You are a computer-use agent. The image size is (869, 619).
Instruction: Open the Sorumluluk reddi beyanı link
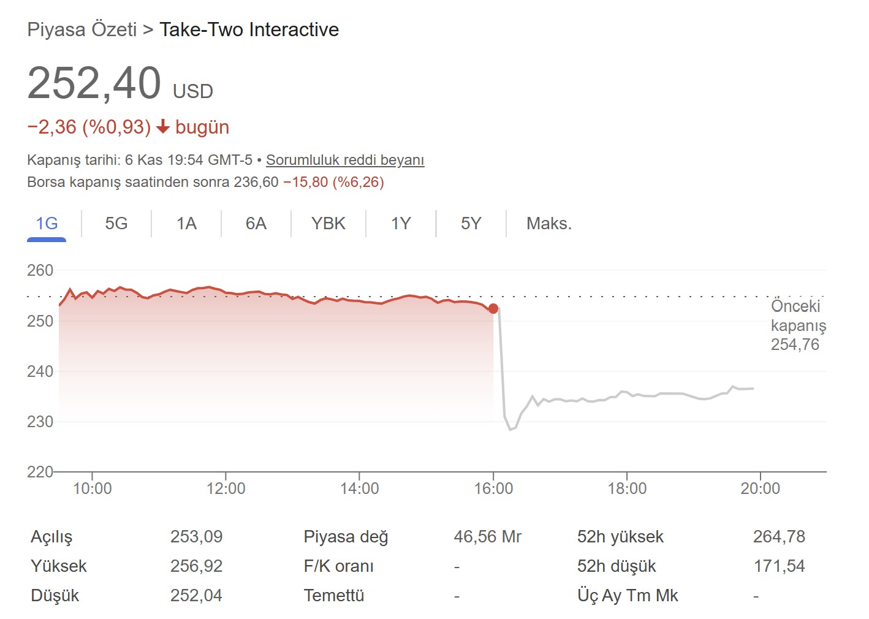tap(345, 160)
